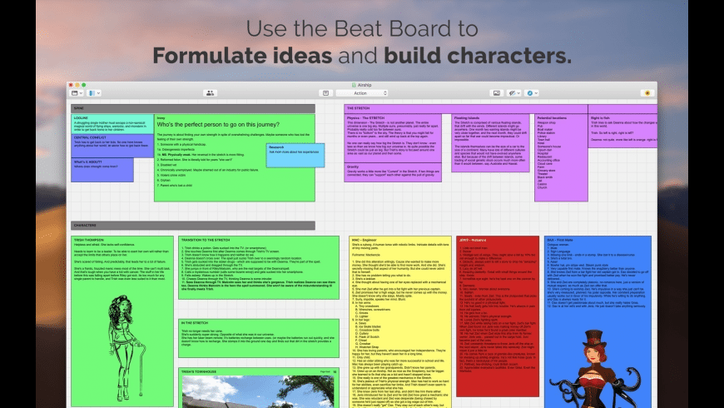Select the CHARACTERS gray header bar

click(x=193, y=225)
